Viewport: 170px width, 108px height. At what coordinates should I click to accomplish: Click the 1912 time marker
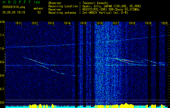(35, 23)
